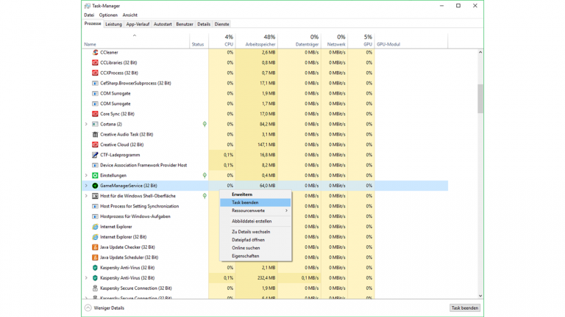This screenshot has width=565, height=317.
Task: Sort processes by Arbeitsspeicher column
Action: 260,44
